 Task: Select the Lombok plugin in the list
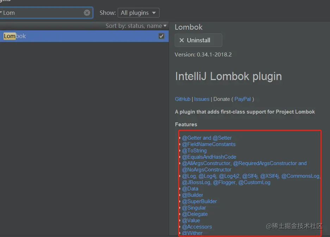70,36
